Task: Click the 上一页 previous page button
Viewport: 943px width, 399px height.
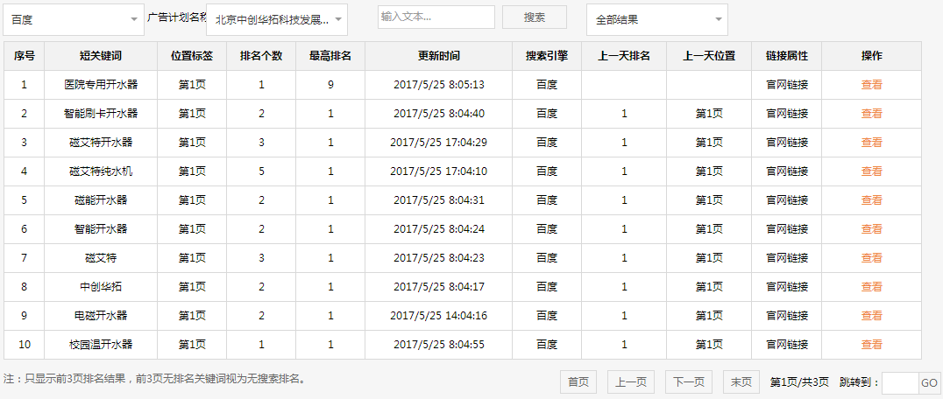Action: (x=631, y=382)
